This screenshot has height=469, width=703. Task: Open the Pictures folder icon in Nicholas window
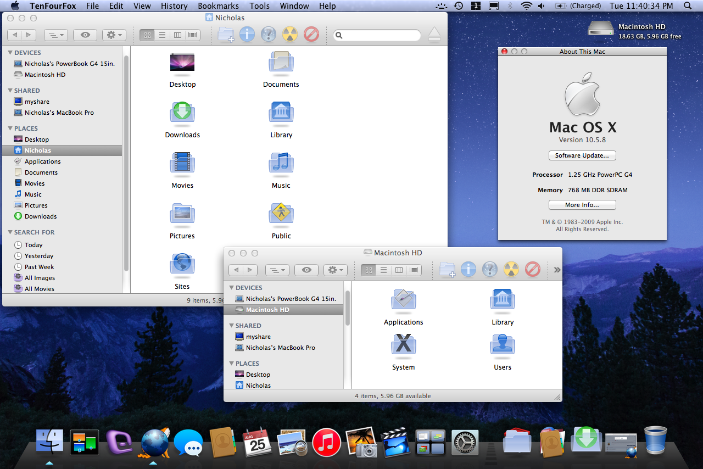(182, 214)
